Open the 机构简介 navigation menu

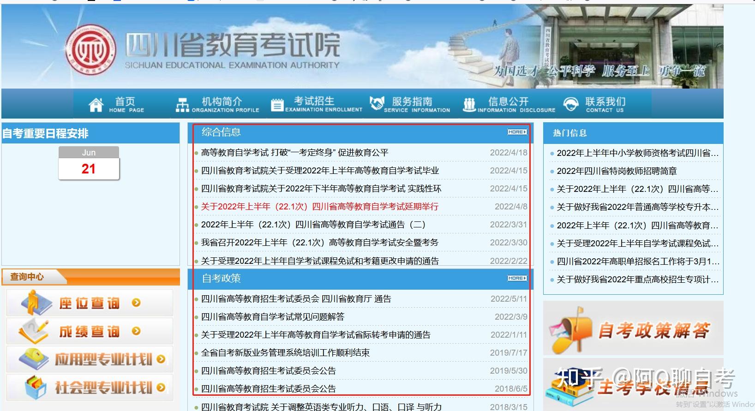[217, 105]
